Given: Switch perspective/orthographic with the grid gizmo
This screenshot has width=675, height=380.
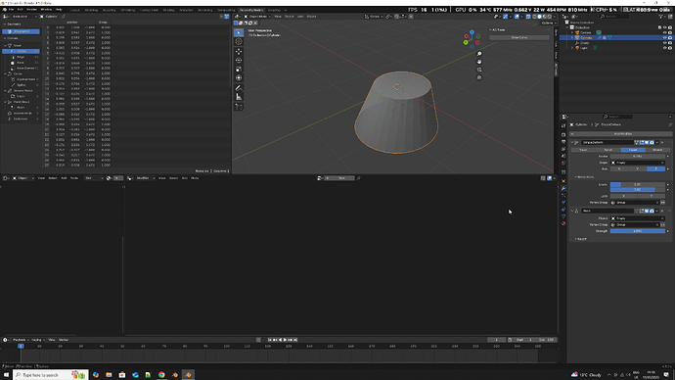Looking at the screenshot, I should [x=479, y=77].
